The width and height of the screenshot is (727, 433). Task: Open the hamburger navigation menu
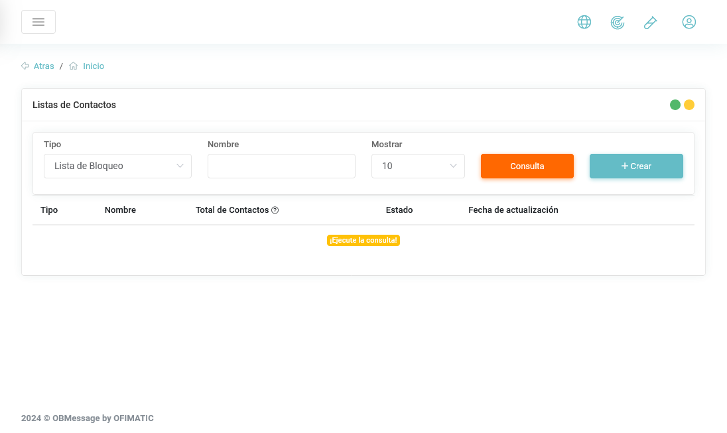click(38, 22)
